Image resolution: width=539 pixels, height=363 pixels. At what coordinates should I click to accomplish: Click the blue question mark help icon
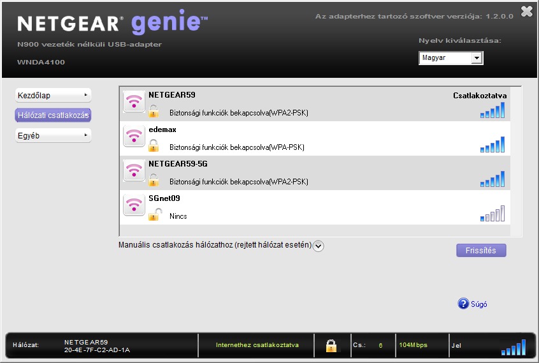coord(463,304)
